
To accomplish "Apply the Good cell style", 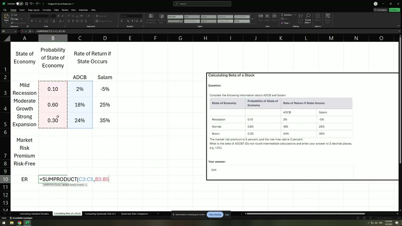I will (208, 17).
